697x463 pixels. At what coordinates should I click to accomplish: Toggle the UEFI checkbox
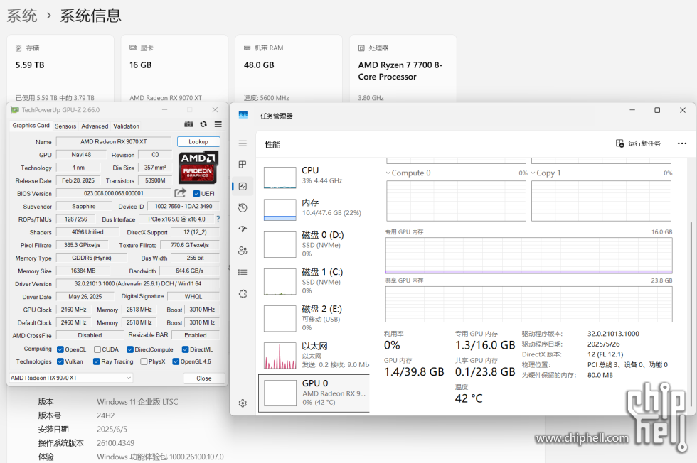point(196,194)
